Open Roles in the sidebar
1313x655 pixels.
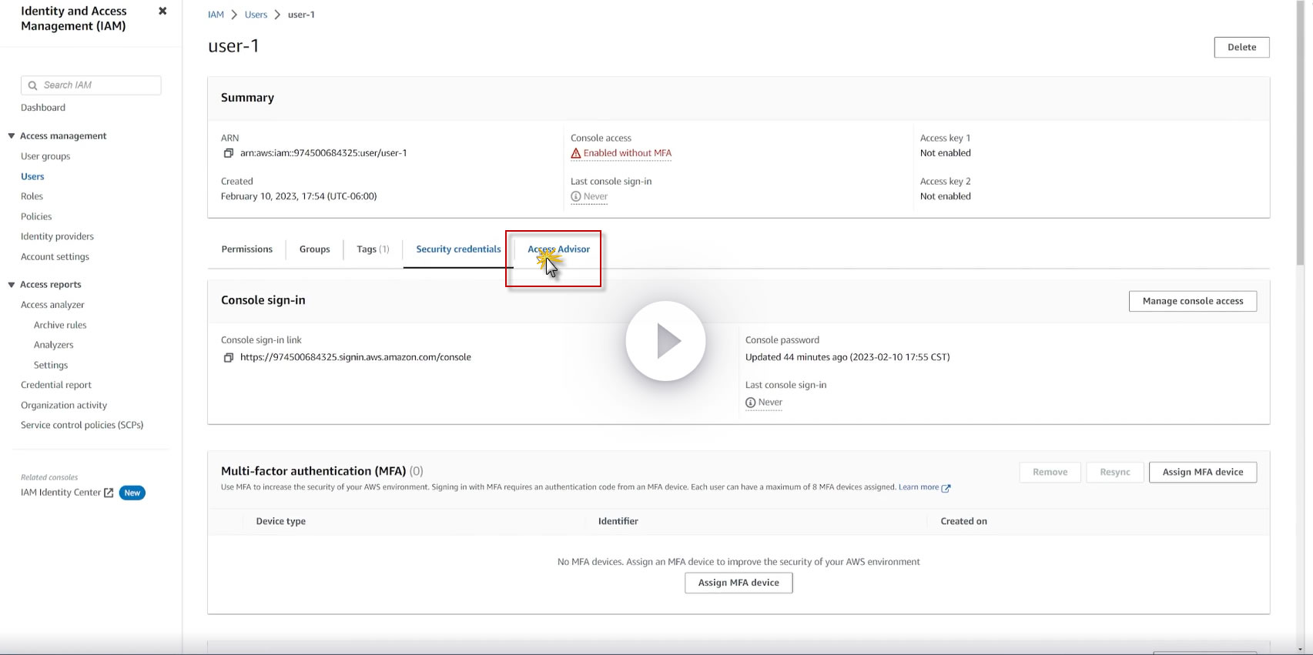32,196
